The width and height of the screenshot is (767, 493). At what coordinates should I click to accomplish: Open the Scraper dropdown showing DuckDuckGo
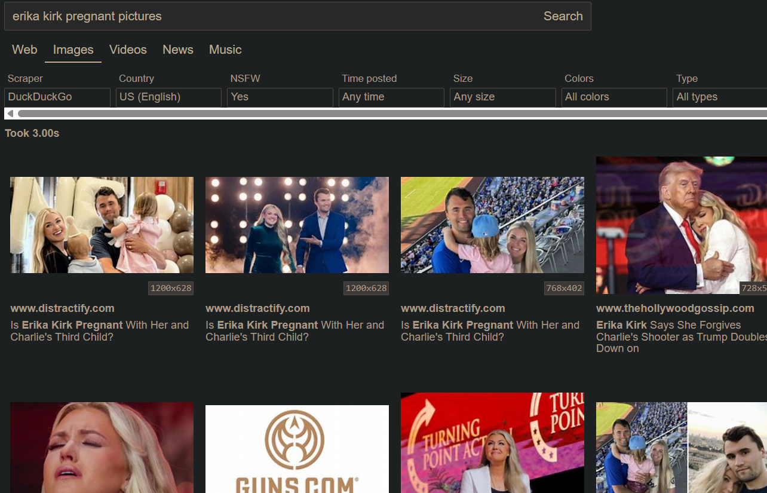pyautogui.click(x=57, y=97)
